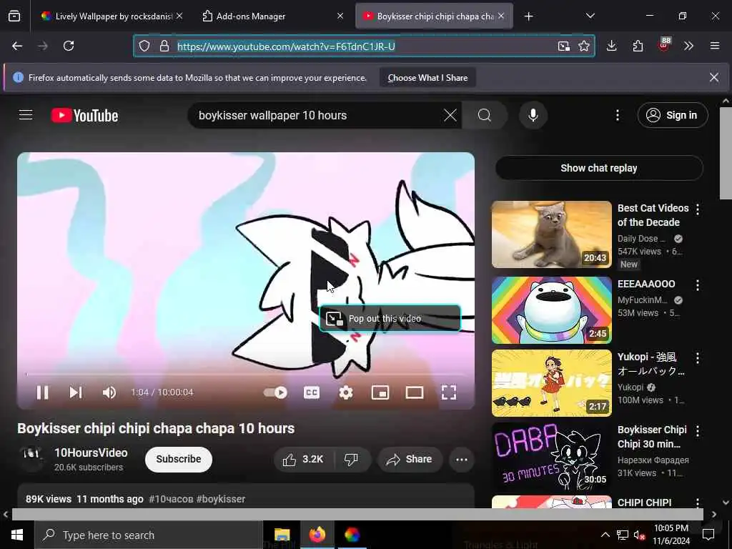List all tabs dropdown arrow

tap(590, 16)
